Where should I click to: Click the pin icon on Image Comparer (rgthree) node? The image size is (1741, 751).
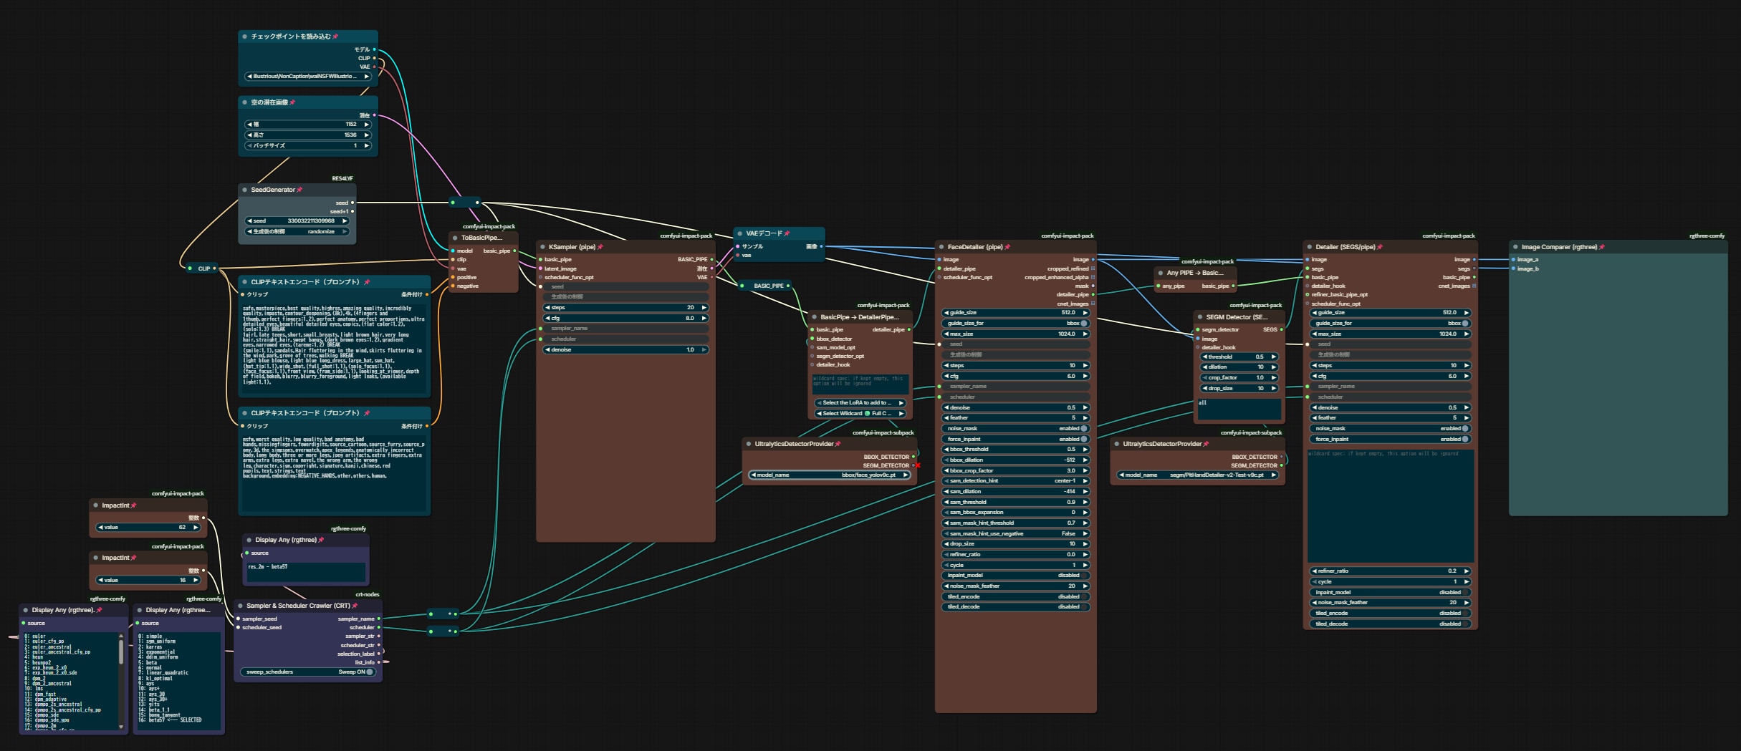click(x=1602, y=247)
